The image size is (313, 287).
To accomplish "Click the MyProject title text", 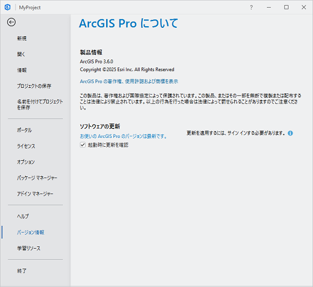I will (x=29, y=8).
